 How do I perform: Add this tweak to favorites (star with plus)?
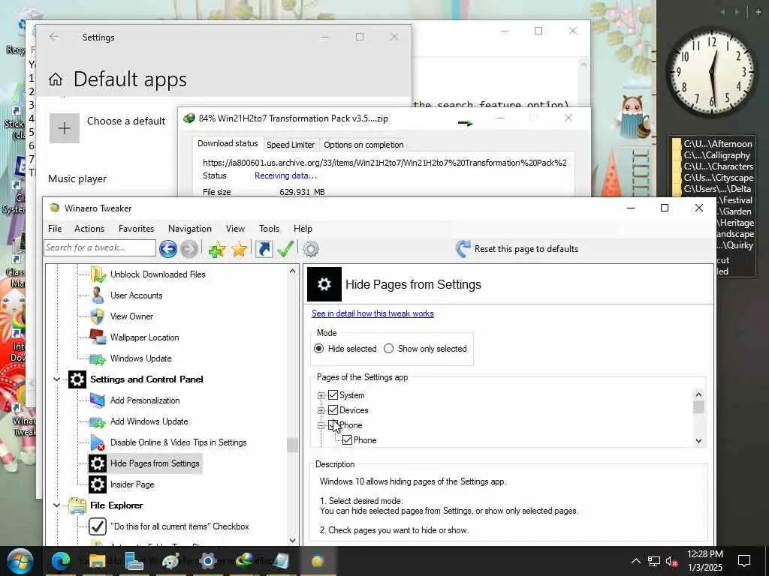pos(217,249)
